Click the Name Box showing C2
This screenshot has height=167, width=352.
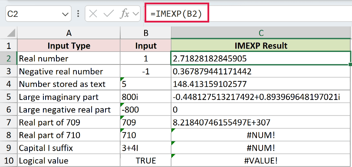[38, 14]
